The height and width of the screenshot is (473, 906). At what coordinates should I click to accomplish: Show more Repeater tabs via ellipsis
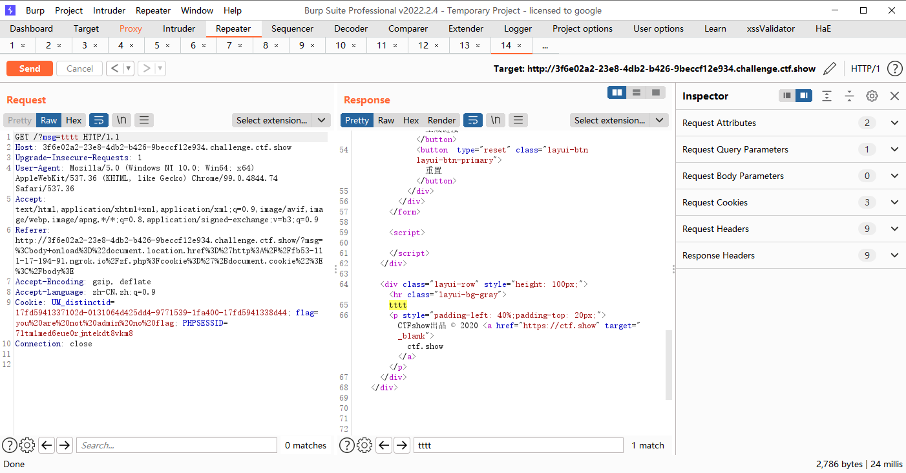(545, 45)
